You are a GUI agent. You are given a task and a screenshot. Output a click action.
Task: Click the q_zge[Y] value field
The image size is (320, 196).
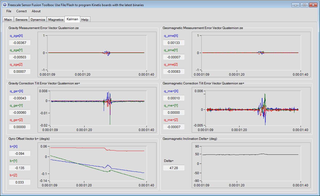(x=20, y=57)
